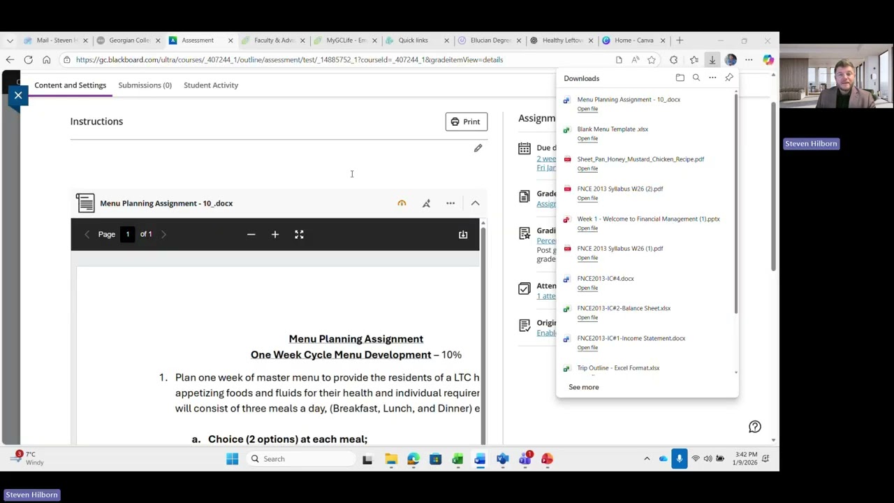Click the browser Downloads toolbar icon
Viewport: 894px width, 503px height.
point(712,60)
